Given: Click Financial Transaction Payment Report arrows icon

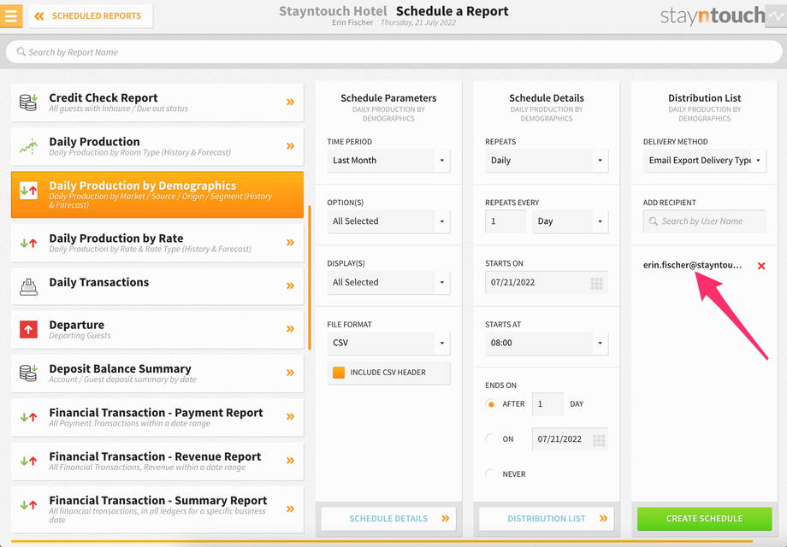Looking at the screenshot, I should (28, 416).
